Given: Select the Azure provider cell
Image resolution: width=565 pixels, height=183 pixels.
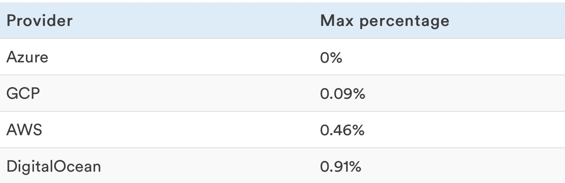Looking at the screenshot, I should point(27,57).
